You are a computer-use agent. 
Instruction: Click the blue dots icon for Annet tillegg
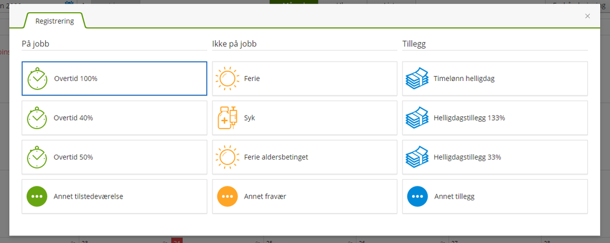coord(418,197)
